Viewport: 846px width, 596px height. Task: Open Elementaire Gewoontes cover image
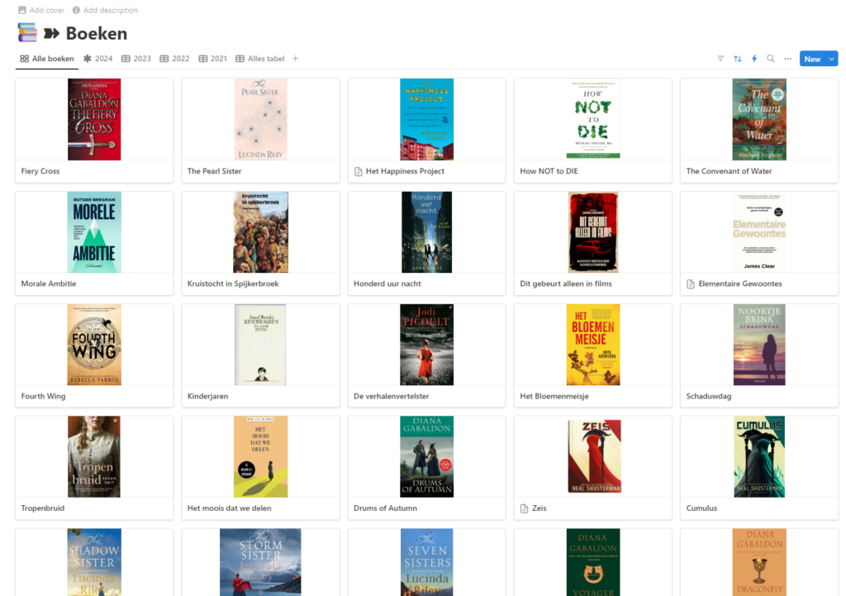(759, 232)
